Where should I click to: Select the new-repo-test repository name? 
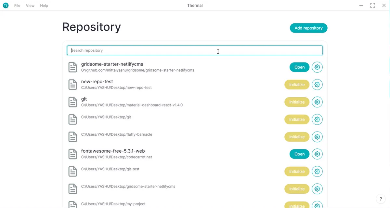click(97, 82)
